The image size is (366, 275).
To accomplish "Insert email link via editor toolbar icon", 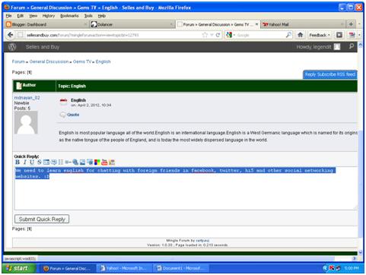I will [x=90, y=163].
